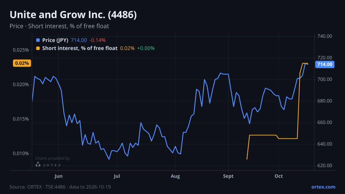
Task: Click the 0.010% left axis label
Action: pyautogui.click(x=21, y=153)
